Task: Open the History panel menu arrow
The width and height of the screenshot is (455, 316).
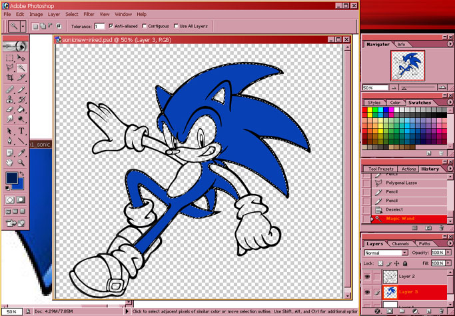Action: [x=450, y=169]
